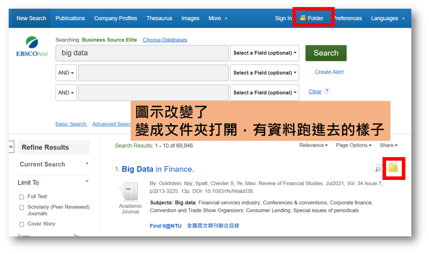The image size is (429, 254).
Task: Click the yellow folder icon for Big Data in Finance
Action: click(x=393, y=167)
